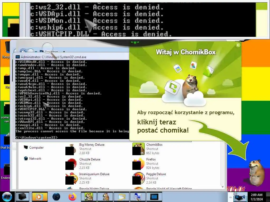Open Windows Media Player from taskbar

[x=39, y=197]
